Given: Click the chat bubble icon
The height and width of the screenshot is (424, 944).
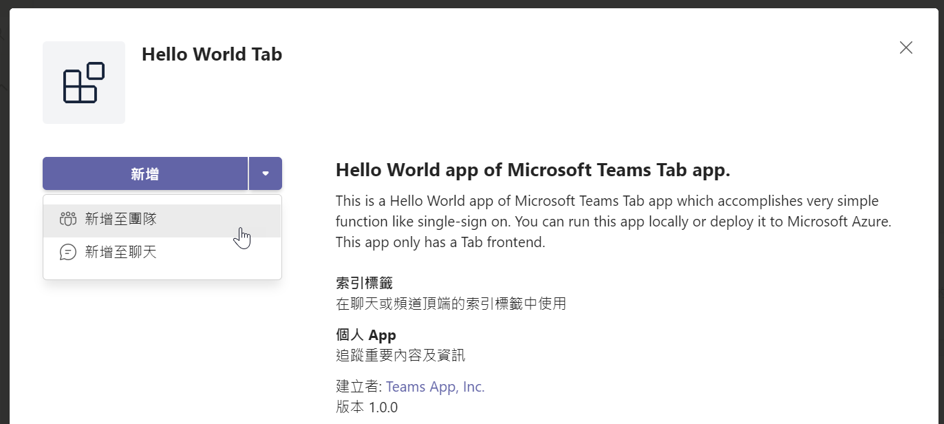Looking at the screenshot, I should tap(68, 253).
